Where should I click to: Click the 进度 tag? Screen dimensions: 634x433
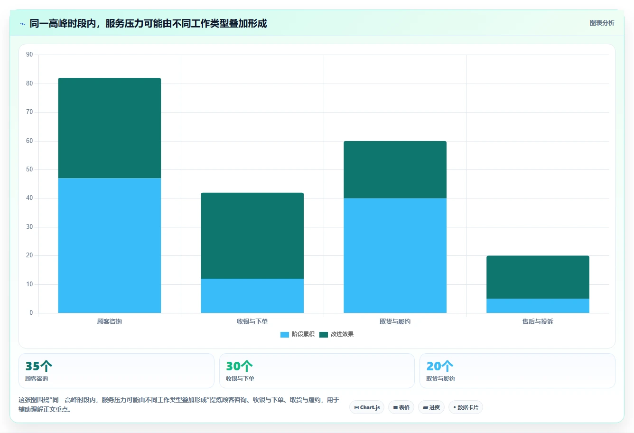tap(431, 407)
